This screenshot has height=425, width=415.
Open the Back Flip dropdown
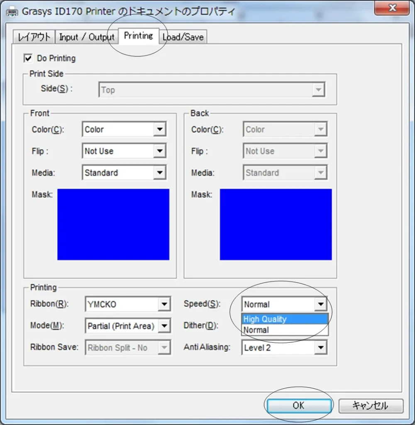pos(285,151)
